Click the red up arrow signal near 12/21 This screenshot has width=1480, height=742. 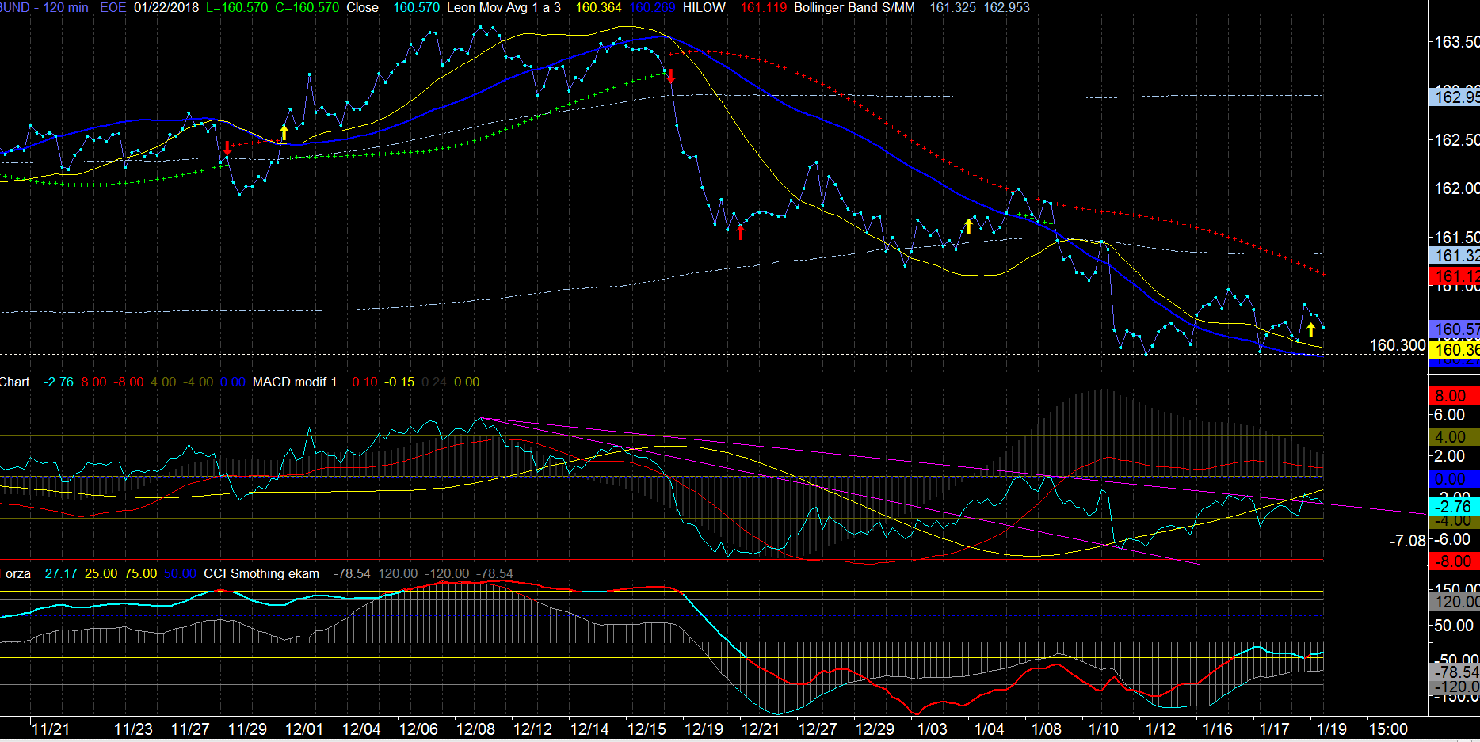741,232
